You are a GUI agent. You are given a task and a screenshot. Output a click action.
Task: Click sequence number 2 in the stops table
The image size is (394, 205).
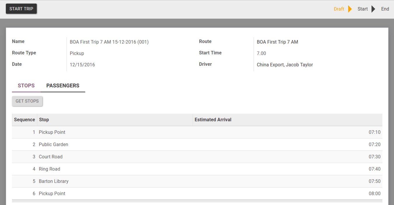34,145
